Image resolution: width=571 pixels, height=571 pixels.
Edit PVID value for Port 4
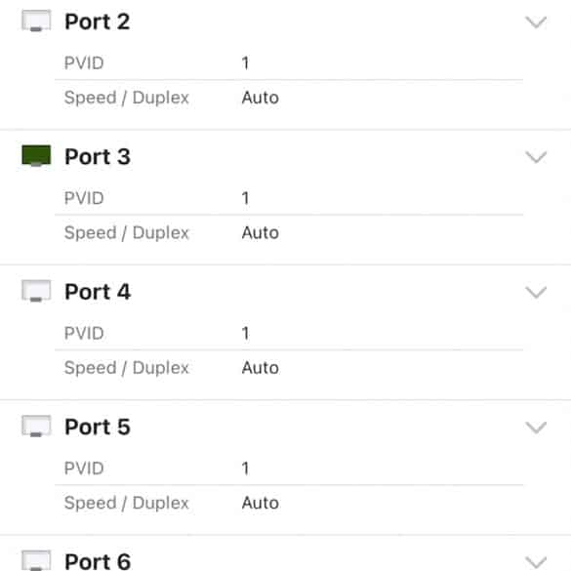[x=245, y=333]
